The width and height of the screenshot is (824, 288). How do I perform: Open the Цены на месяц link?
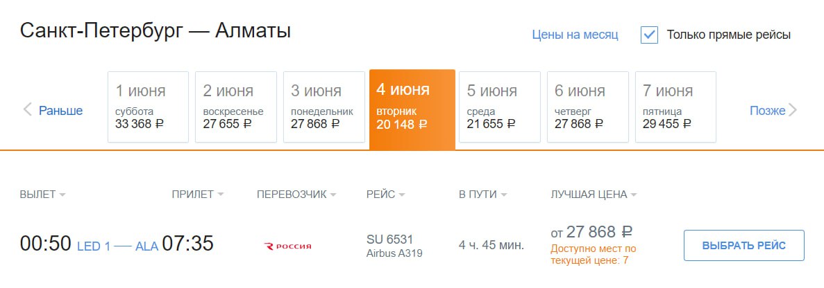coord(575,35)
